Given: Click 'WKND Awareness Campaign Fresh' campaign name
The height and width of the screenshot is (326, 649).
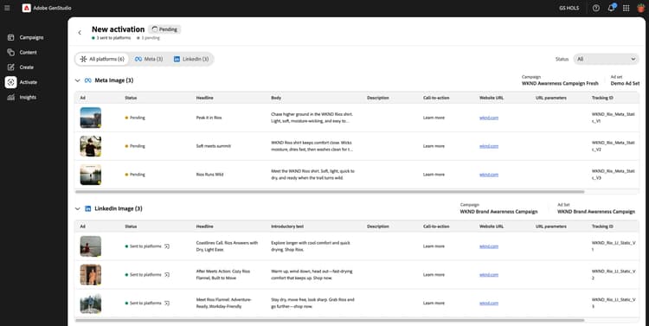Looking at the screenshot, I should pyautogui.click(x=560, y=83).
